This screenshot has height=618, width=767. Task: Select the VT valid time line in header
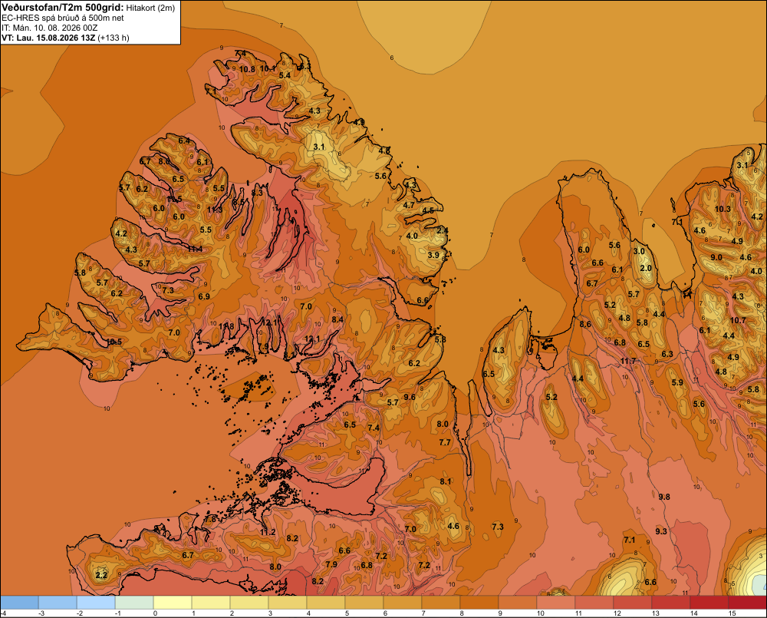coord(65,38)
